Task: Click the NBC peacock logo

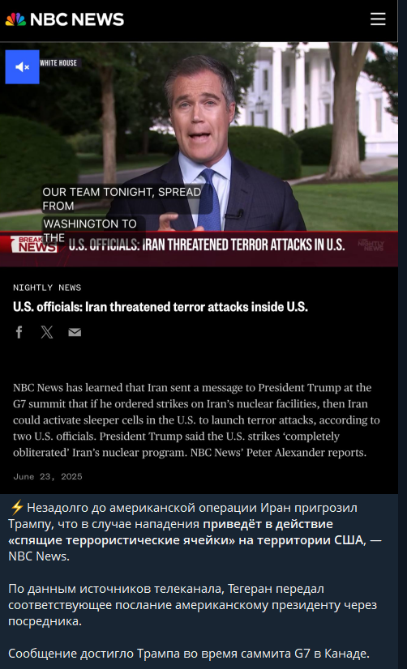Action: point(15,19)
